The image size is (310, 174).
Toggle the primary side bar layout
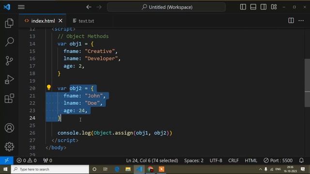[x=243, y=7]
